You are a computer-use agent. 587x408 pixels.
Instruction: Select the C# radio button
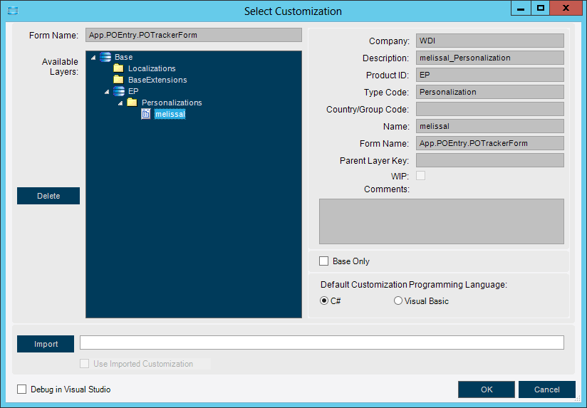(324, 300)
